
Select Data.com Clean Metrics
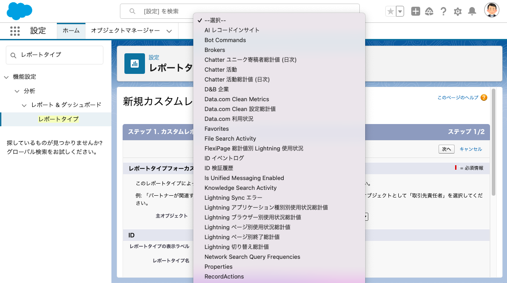pyautogui.click(x=279, y=99)
